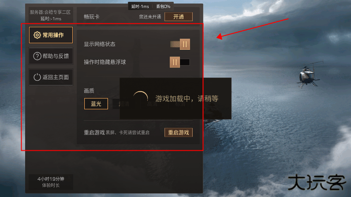Click the 延时-1ms network status indicator
351x197 pixels.
click(140, 7)
